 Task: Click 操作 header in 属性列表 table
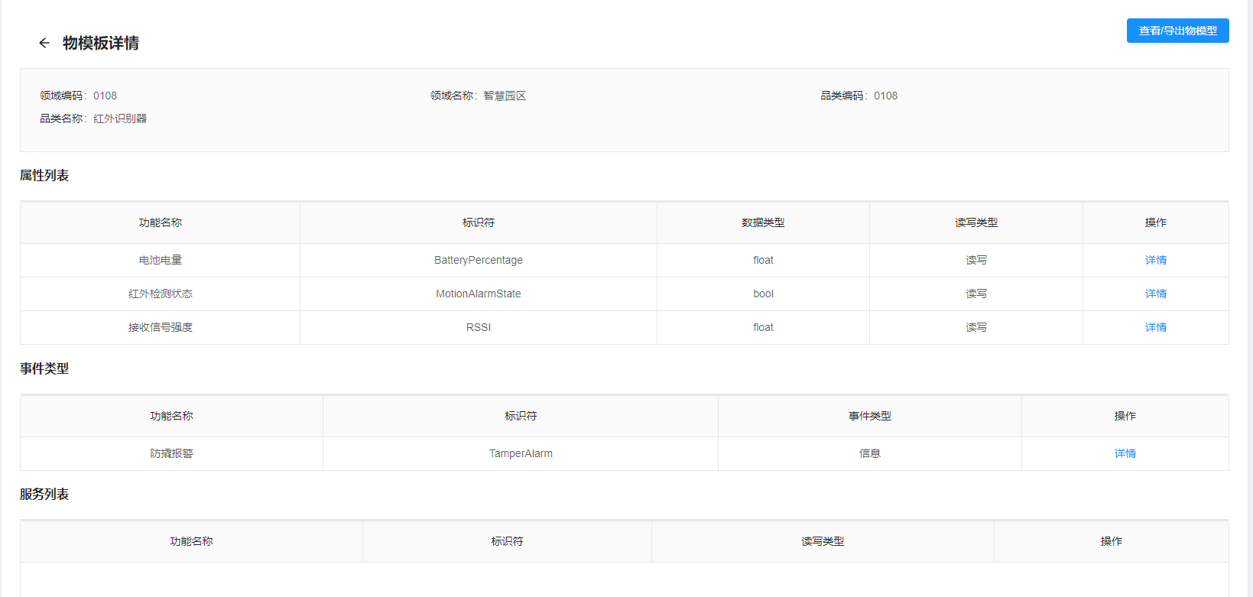[x=1155, y=222]
